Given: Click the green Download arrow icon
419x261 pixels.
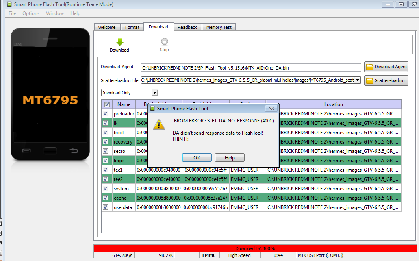Looking at the screenshot, I should (119, 41).
